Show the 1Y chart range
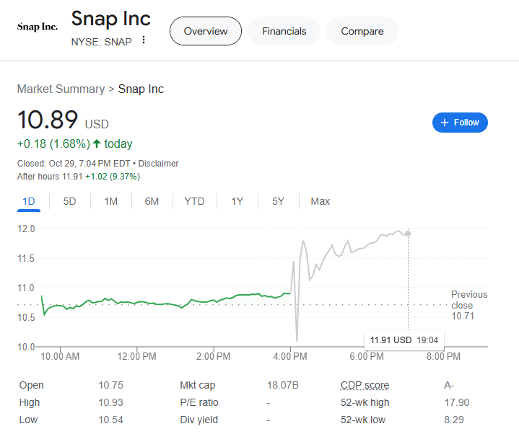The width and height of the screenshot is (519, 434). pos(237,201)
